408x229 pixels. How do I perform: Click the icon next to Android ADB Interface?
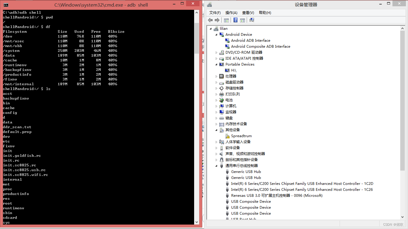coord(227,41)
